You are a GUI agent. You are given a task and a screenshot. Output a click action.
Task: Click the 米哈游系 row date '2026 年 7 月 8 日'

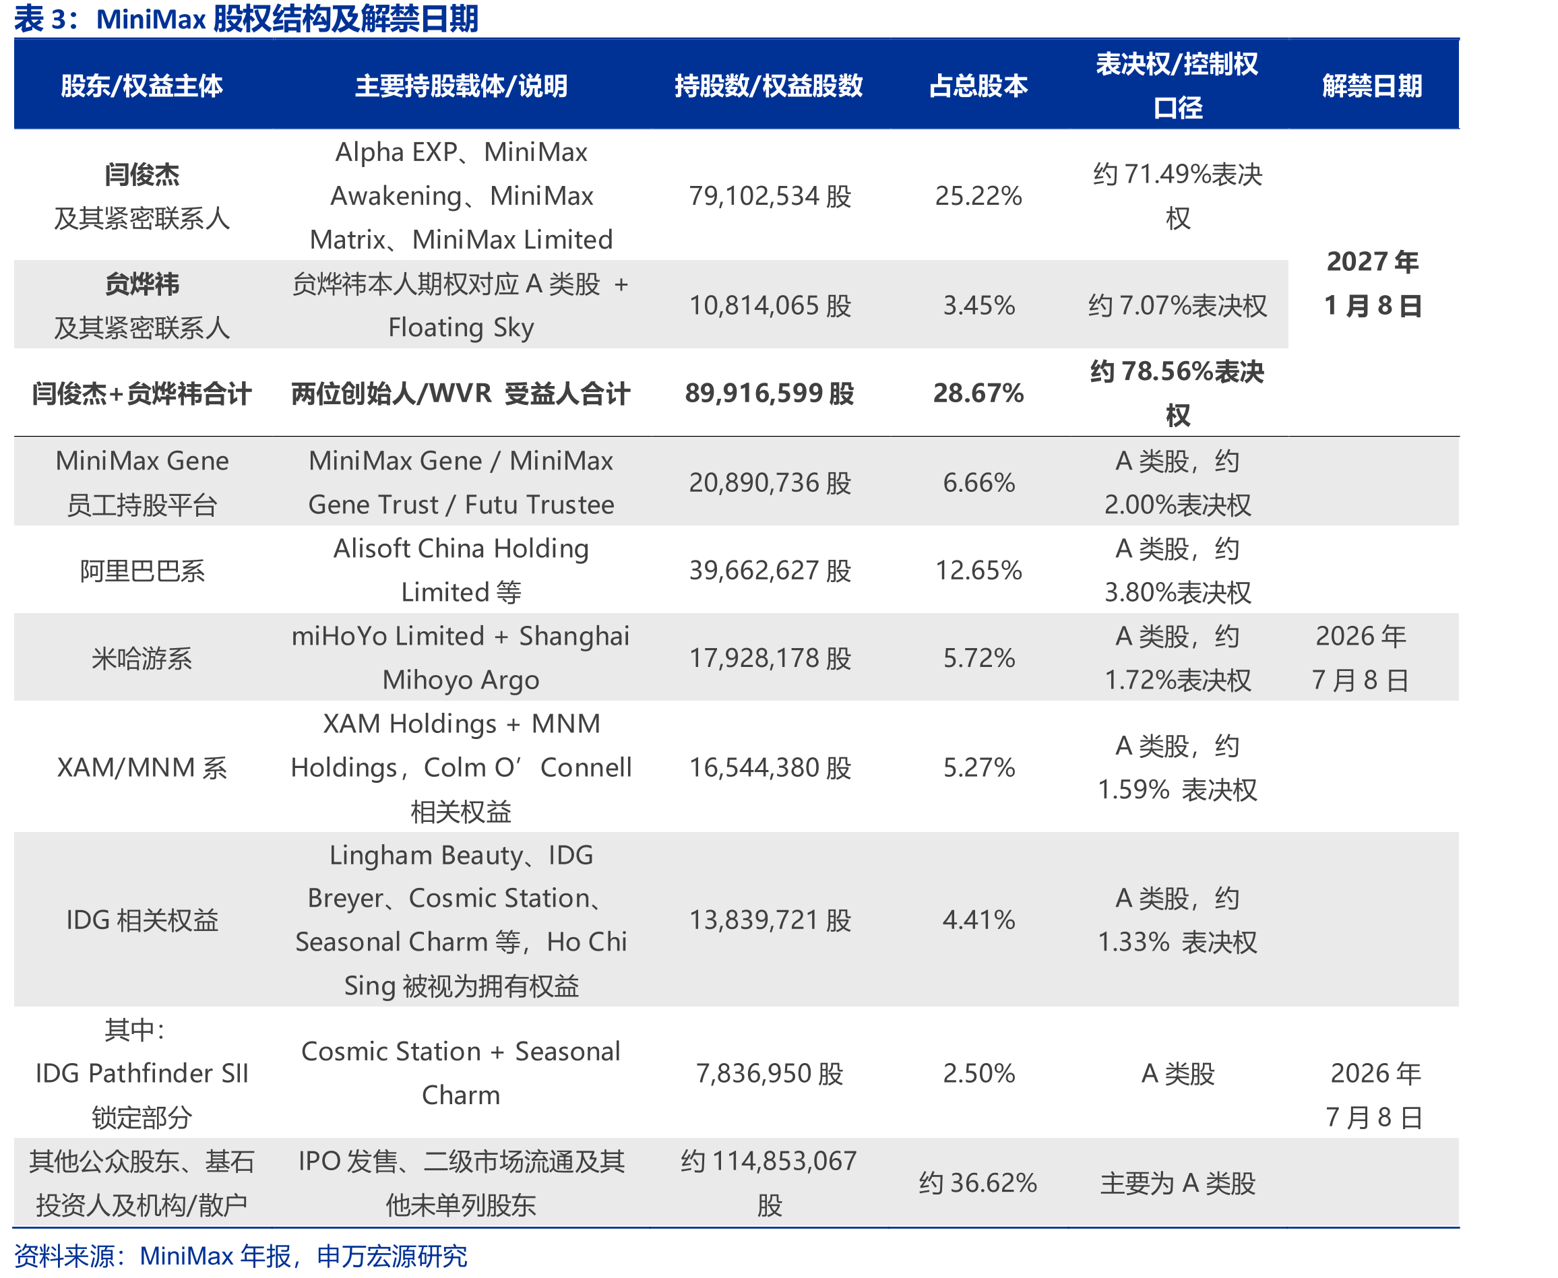point(1361,658)
